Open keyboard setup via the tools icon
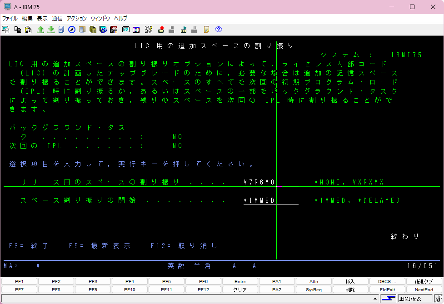The width and height of the screenshot is (444, 304). [x=149, y=29]
